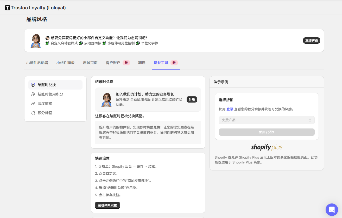
Task: Click the 登录 link in demo
Action: tap(230, 109)
